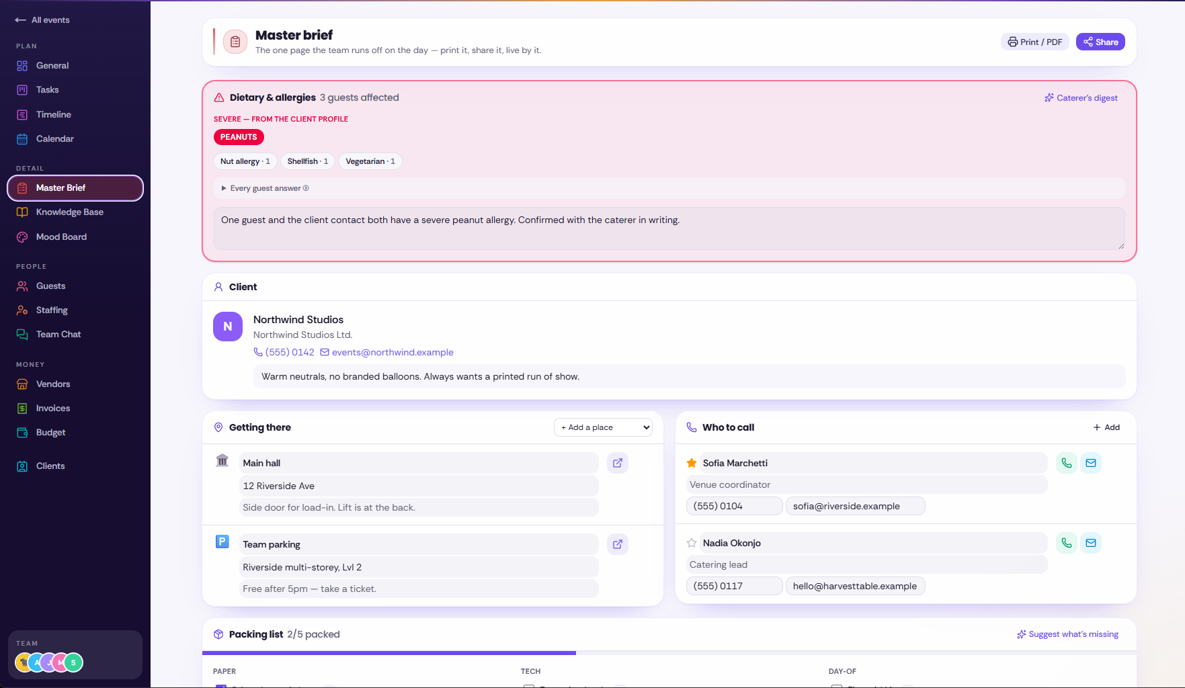Click the Main hall building icon

(x=222, y=461)
